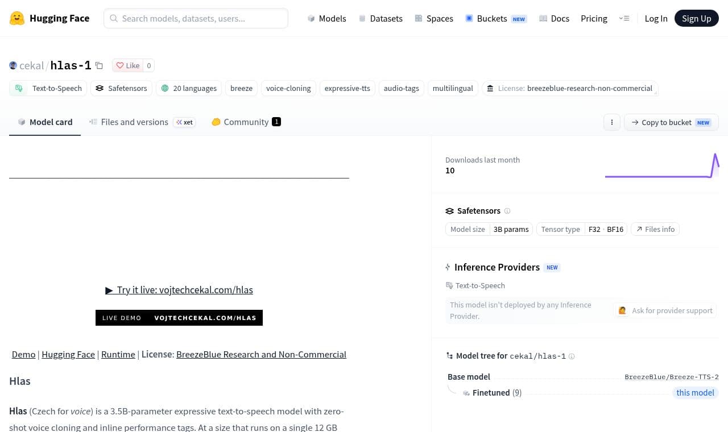Go to Pricing
728x432 pixels.
[x=594, y=18]
